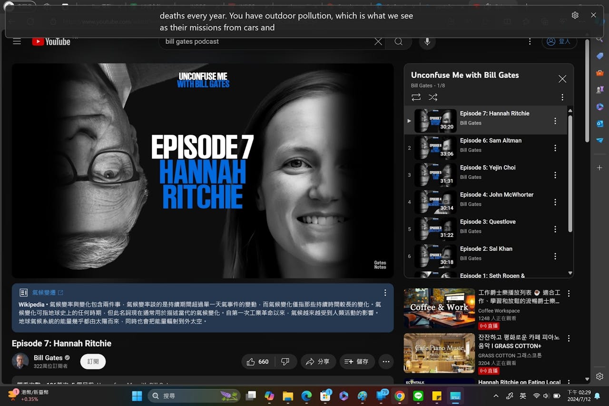Open options for Episode 7: Hannah Ritchie

(x=555, y=121)
